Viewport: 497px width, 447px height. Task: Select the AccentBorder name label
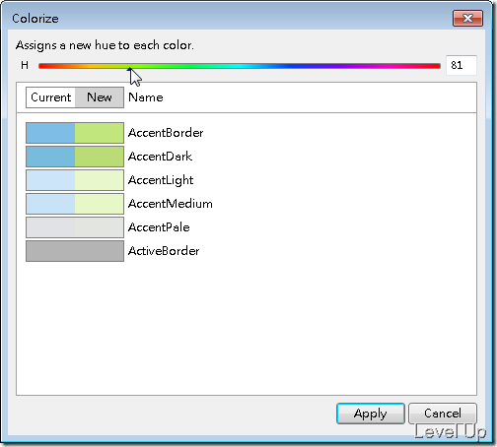tap(166, 133)
